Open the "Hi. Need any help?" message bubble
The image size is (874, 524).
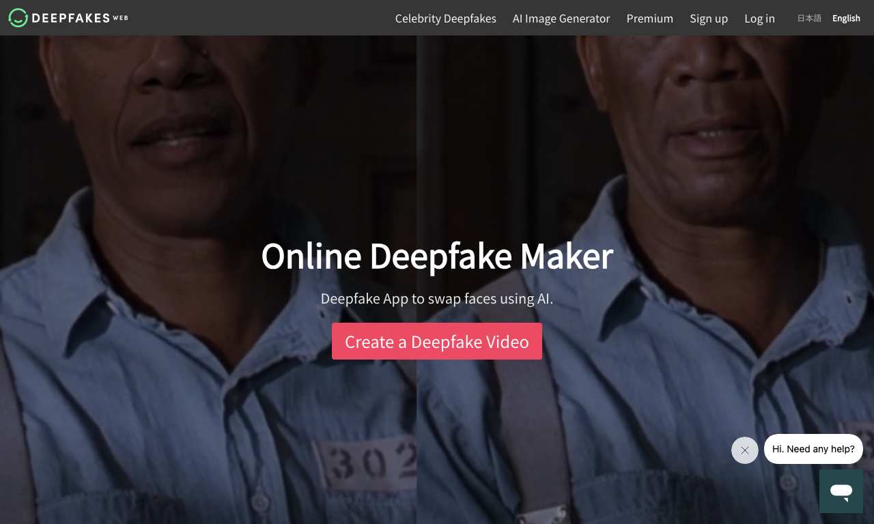click(813, 449)
